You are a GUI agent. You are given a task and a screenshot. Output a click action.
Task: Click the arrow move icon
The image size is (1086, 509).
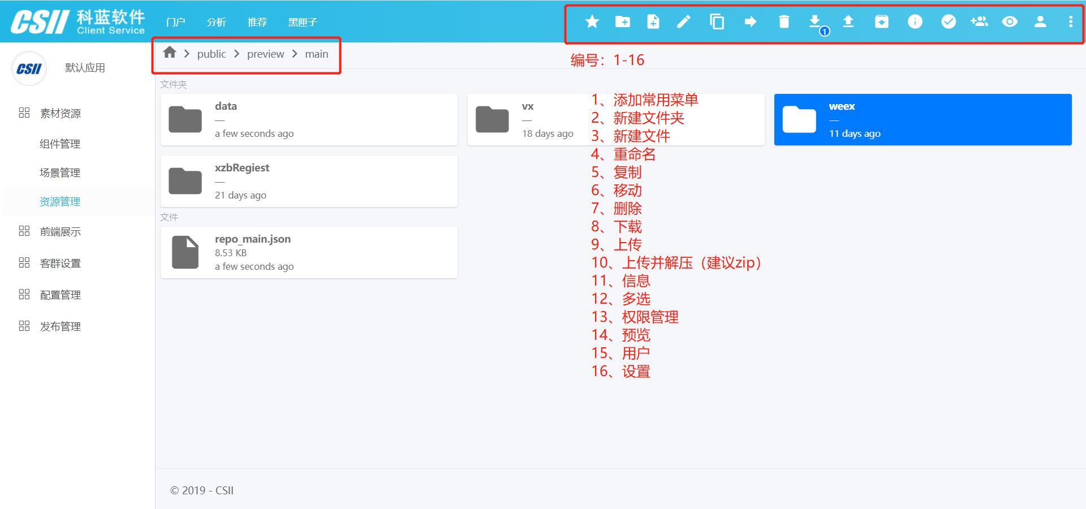(750, 21)
